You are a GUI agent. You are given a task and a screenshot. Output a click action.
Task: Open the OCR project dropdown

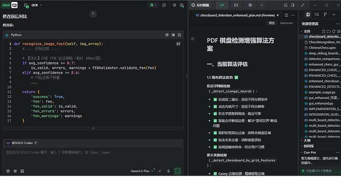coord(37,5)
